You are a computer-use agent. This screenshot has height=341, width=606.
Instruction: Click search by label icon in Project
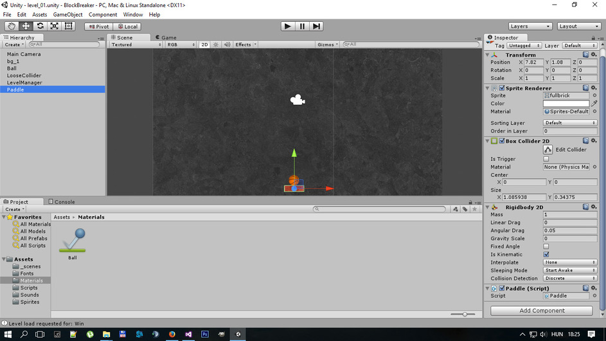pyautogui.click(x=465, y=209)
